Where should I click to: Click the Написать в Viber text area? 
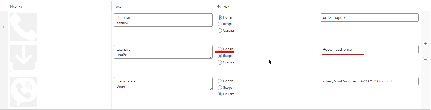pos(163,84)
